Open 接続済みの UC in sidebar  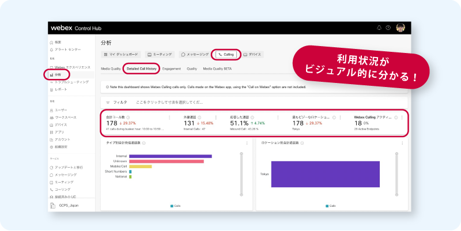click(63, 196)
